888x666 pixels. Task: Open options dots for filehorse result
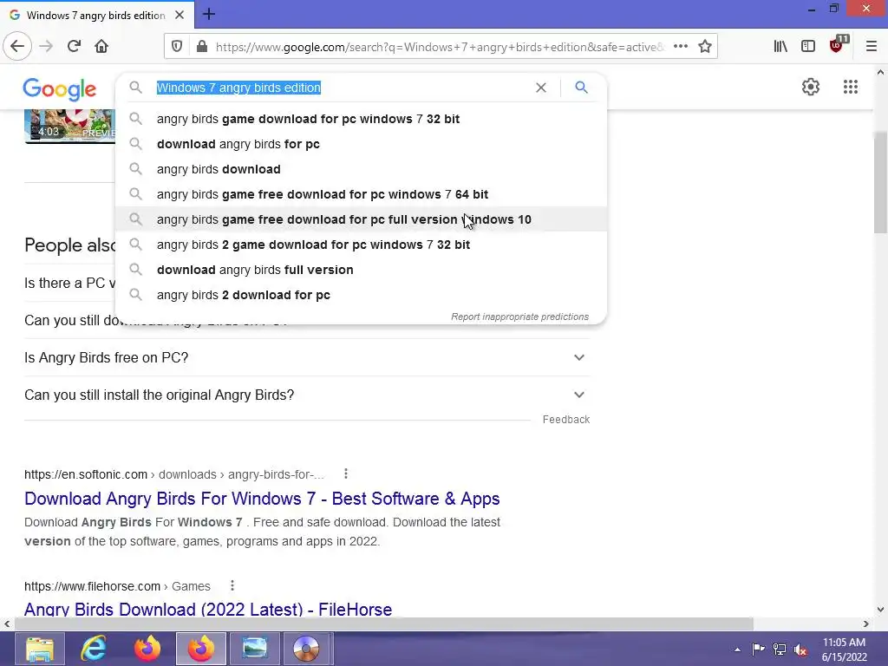point(232,585)
